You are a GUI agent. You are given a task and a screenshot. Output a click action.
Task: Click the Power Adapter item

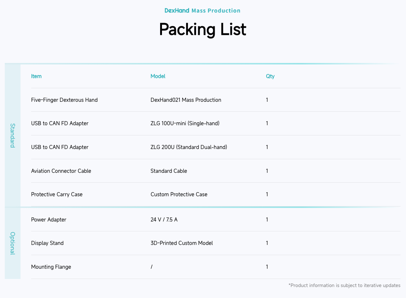point(49,220)
